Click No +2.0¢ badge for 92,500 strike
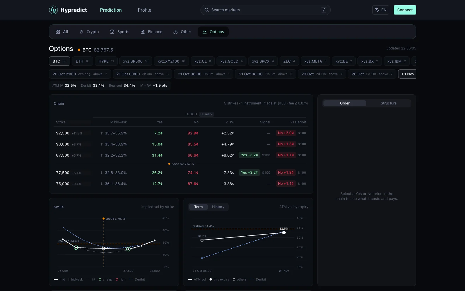 coord(286,133)
